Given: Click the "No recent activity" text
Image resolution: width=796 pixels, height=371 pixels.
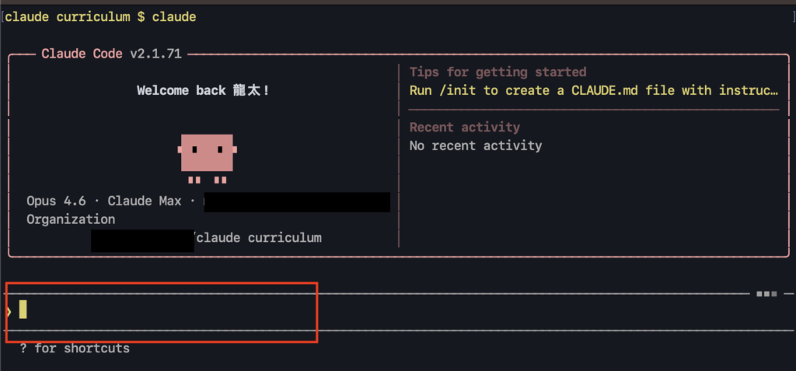Looking at the screenshot, I should (476, 145).
